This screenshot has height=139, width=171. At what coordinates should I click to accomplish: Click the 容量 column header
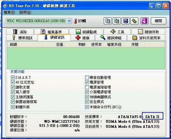tap(54, 44)
